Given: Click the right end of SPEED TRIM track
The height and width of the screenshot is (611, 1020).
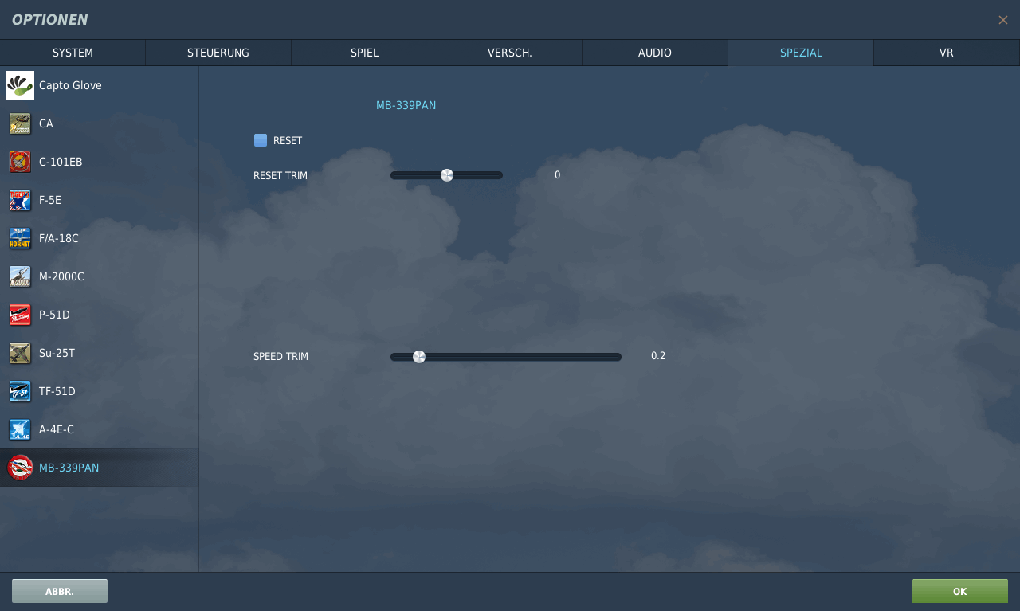Looking at the screenshot, I should (618, 357).
